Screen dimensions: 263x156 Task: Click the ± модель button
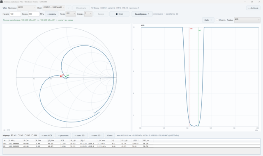[52, 14]
